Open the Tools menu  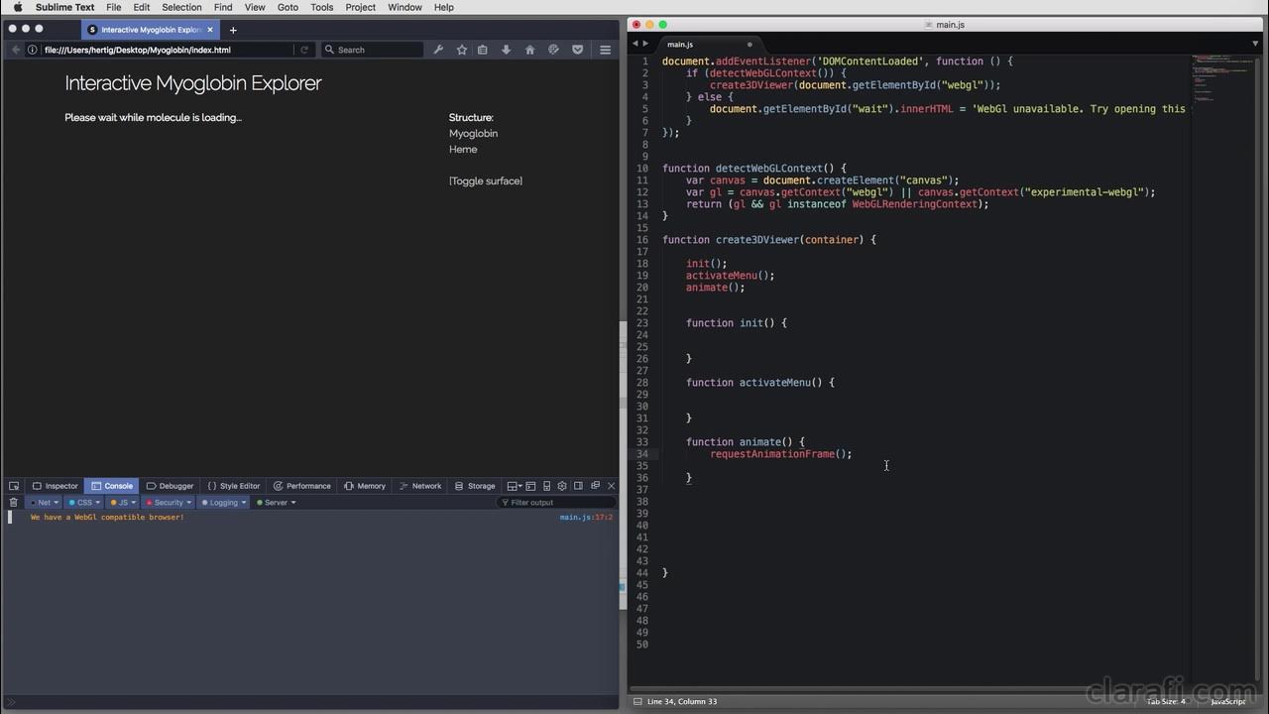[x=322, y=7]
